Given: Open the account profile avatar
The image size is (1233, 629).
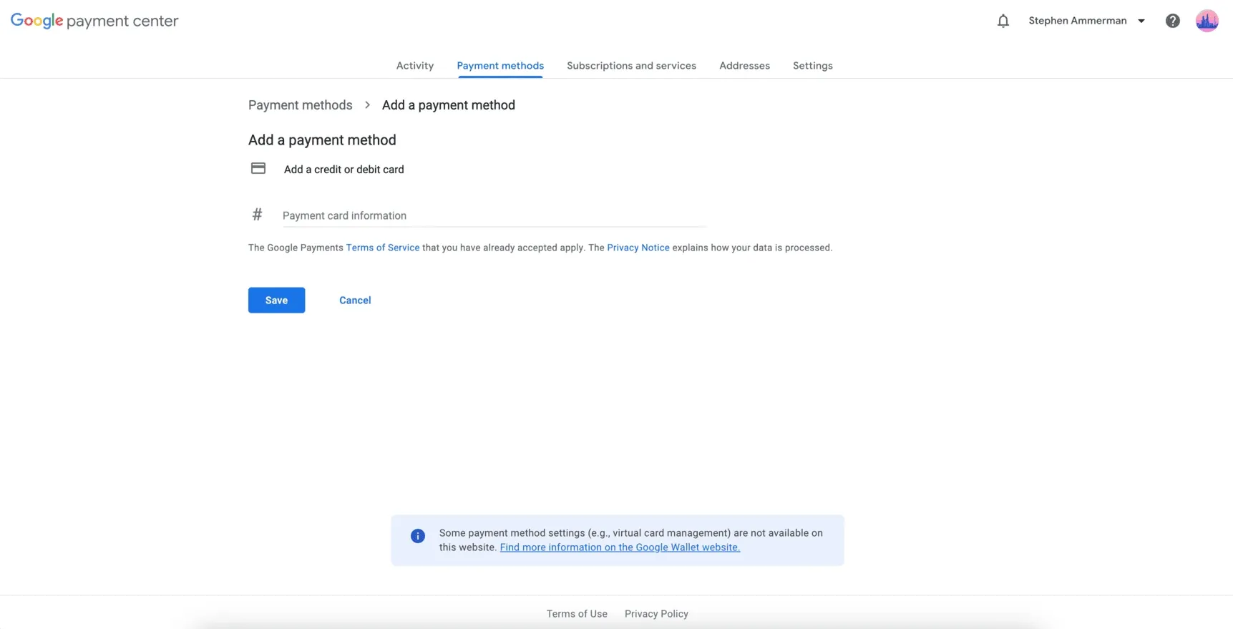Looking at the screenshot, I should (1207, 21).
